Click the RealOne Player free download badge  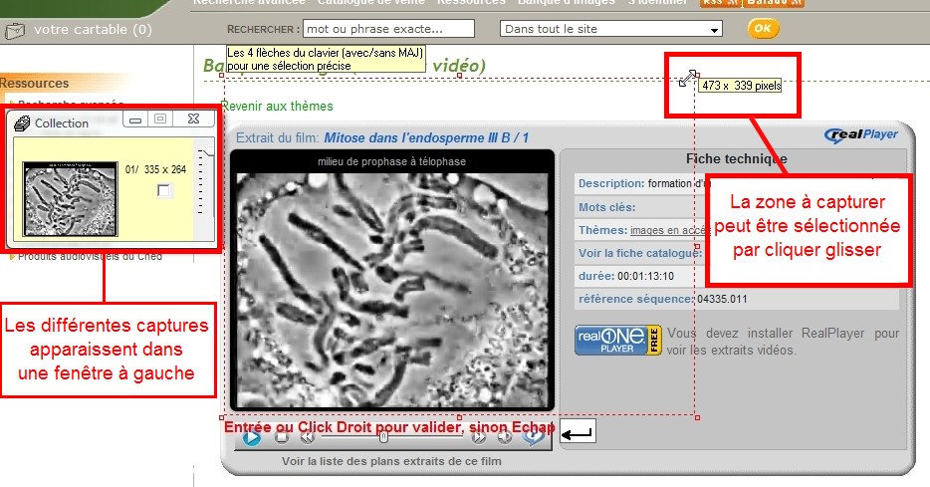pyautogui.click(x=617, y=340)
